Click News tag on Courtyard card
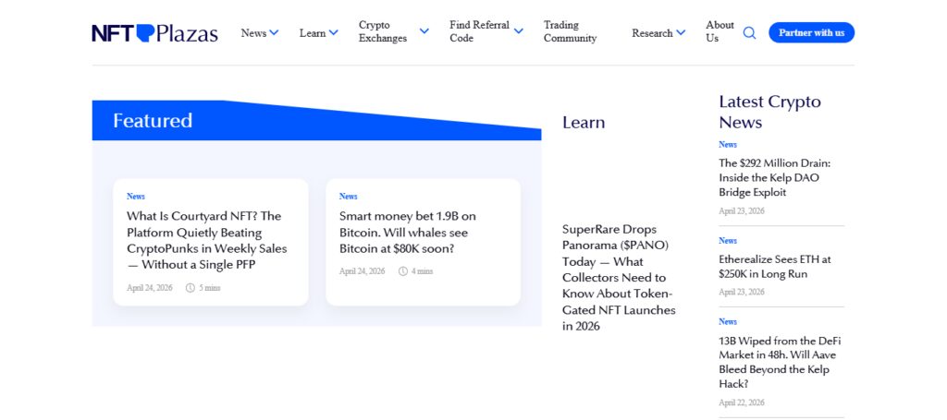This screenshot has height=420, width=947. click(x=136, y=197)
